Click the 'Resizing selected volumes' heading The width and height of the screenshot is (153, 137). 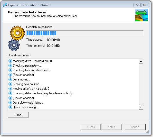point(27,12)
